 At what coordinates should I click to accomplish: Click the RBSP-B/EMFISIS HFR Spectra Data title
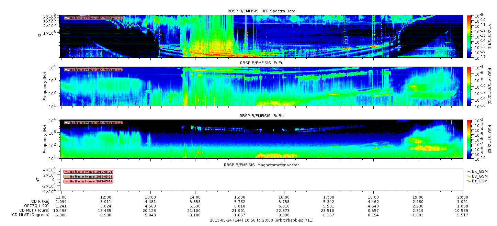261,11
